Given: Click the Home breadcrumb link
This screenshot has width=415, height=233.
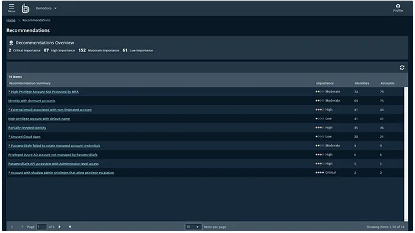Looking at the screenshot, I should click(x=11, y=20).
